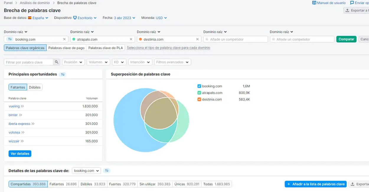
Task: Click the export icon on bottom Exportar button
Action: point(352,184)
